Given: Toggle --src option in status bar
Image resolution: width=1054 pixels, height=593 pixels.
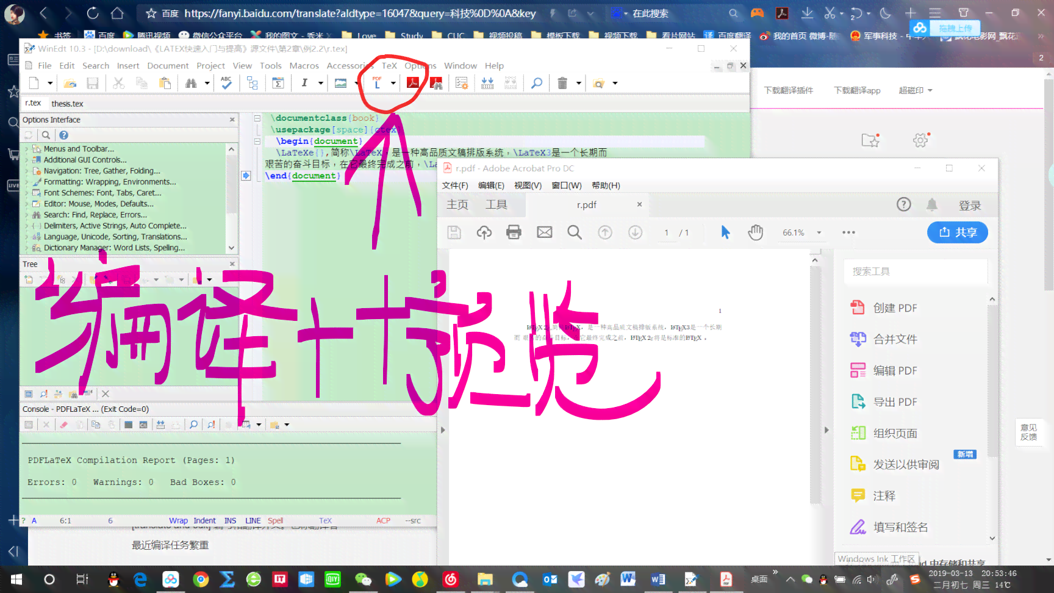Looking at the screenshot, I should [413, 520].
